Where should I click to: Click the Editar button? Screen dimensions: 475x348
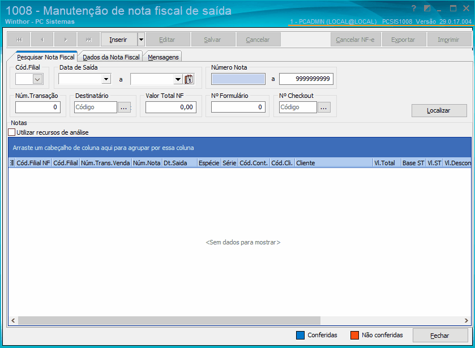tap(167, 40)
